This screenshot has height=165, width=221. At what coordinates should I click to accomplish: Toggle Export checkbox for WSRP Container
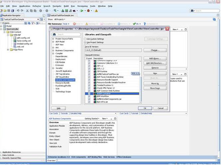point(89,93)
